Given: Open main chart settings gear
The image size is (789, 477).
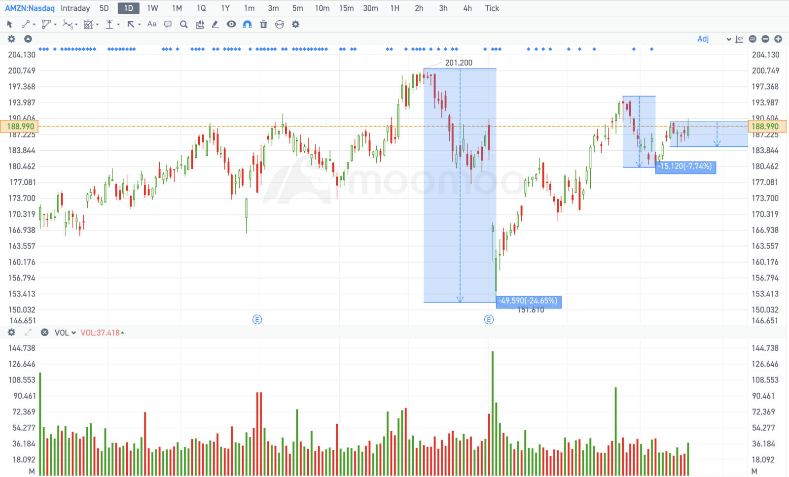Looking at the screenshot, I should pos(11,39).
